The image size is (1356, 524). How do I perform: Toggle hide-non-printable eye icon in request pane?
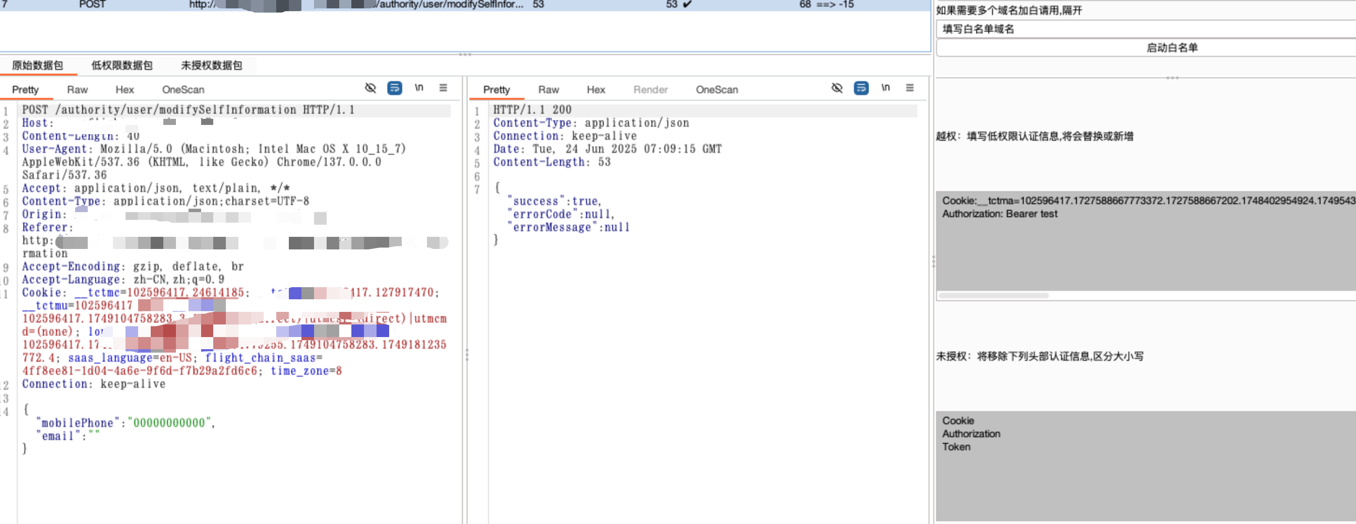(370, 88)
